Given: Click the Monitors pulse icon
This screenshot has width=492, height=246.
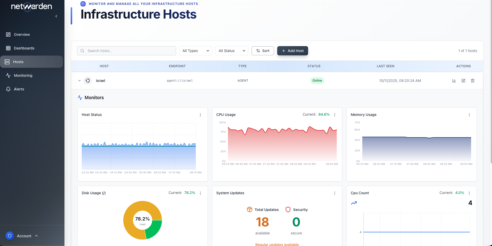Looking at the screenshot, I should (x=80, y=98).
